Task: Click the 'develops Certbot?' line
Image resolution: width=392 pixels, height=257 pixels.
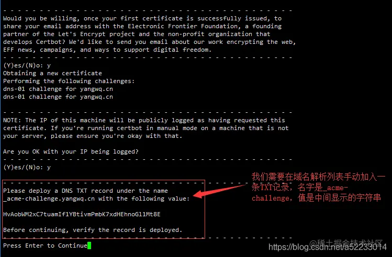Action: [149, 42]
